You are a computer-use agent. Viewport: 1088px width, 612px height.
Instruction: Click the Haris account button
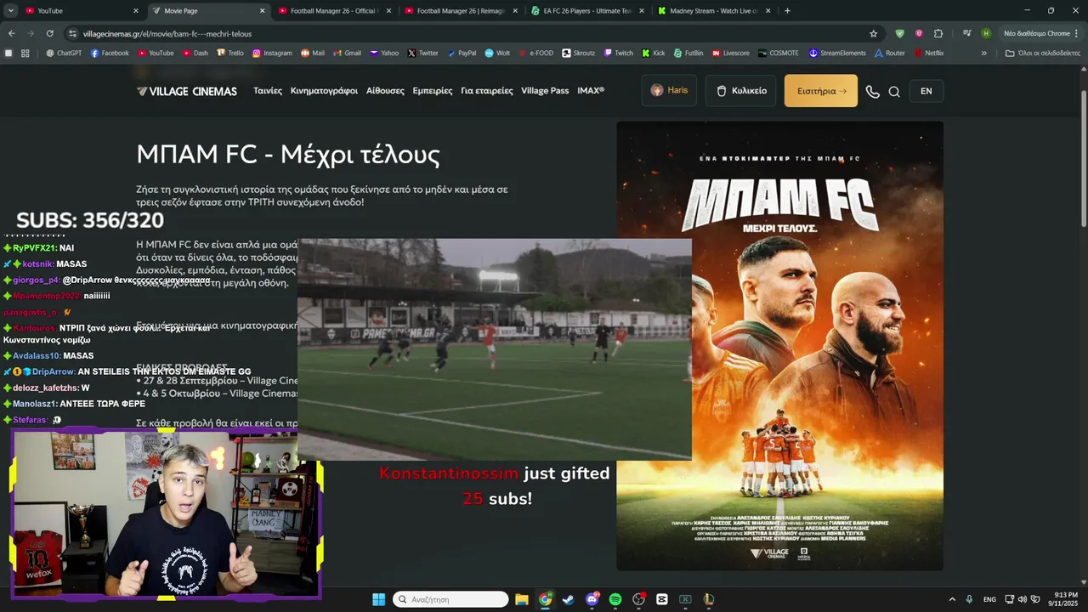pyautogui.click(x=669, y=90)
